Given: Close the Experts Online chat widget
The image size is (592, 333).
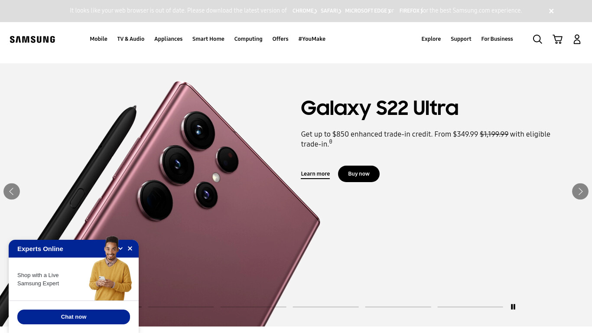Looking at the screenshot, I should [130, 248].
